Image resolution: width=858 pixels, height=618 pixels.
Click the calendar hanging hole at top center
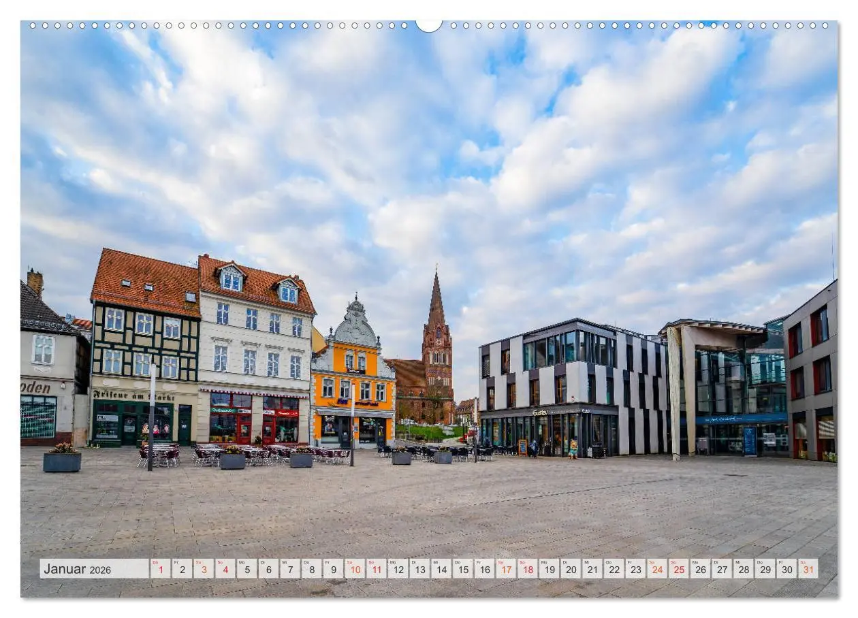point(428,23)
